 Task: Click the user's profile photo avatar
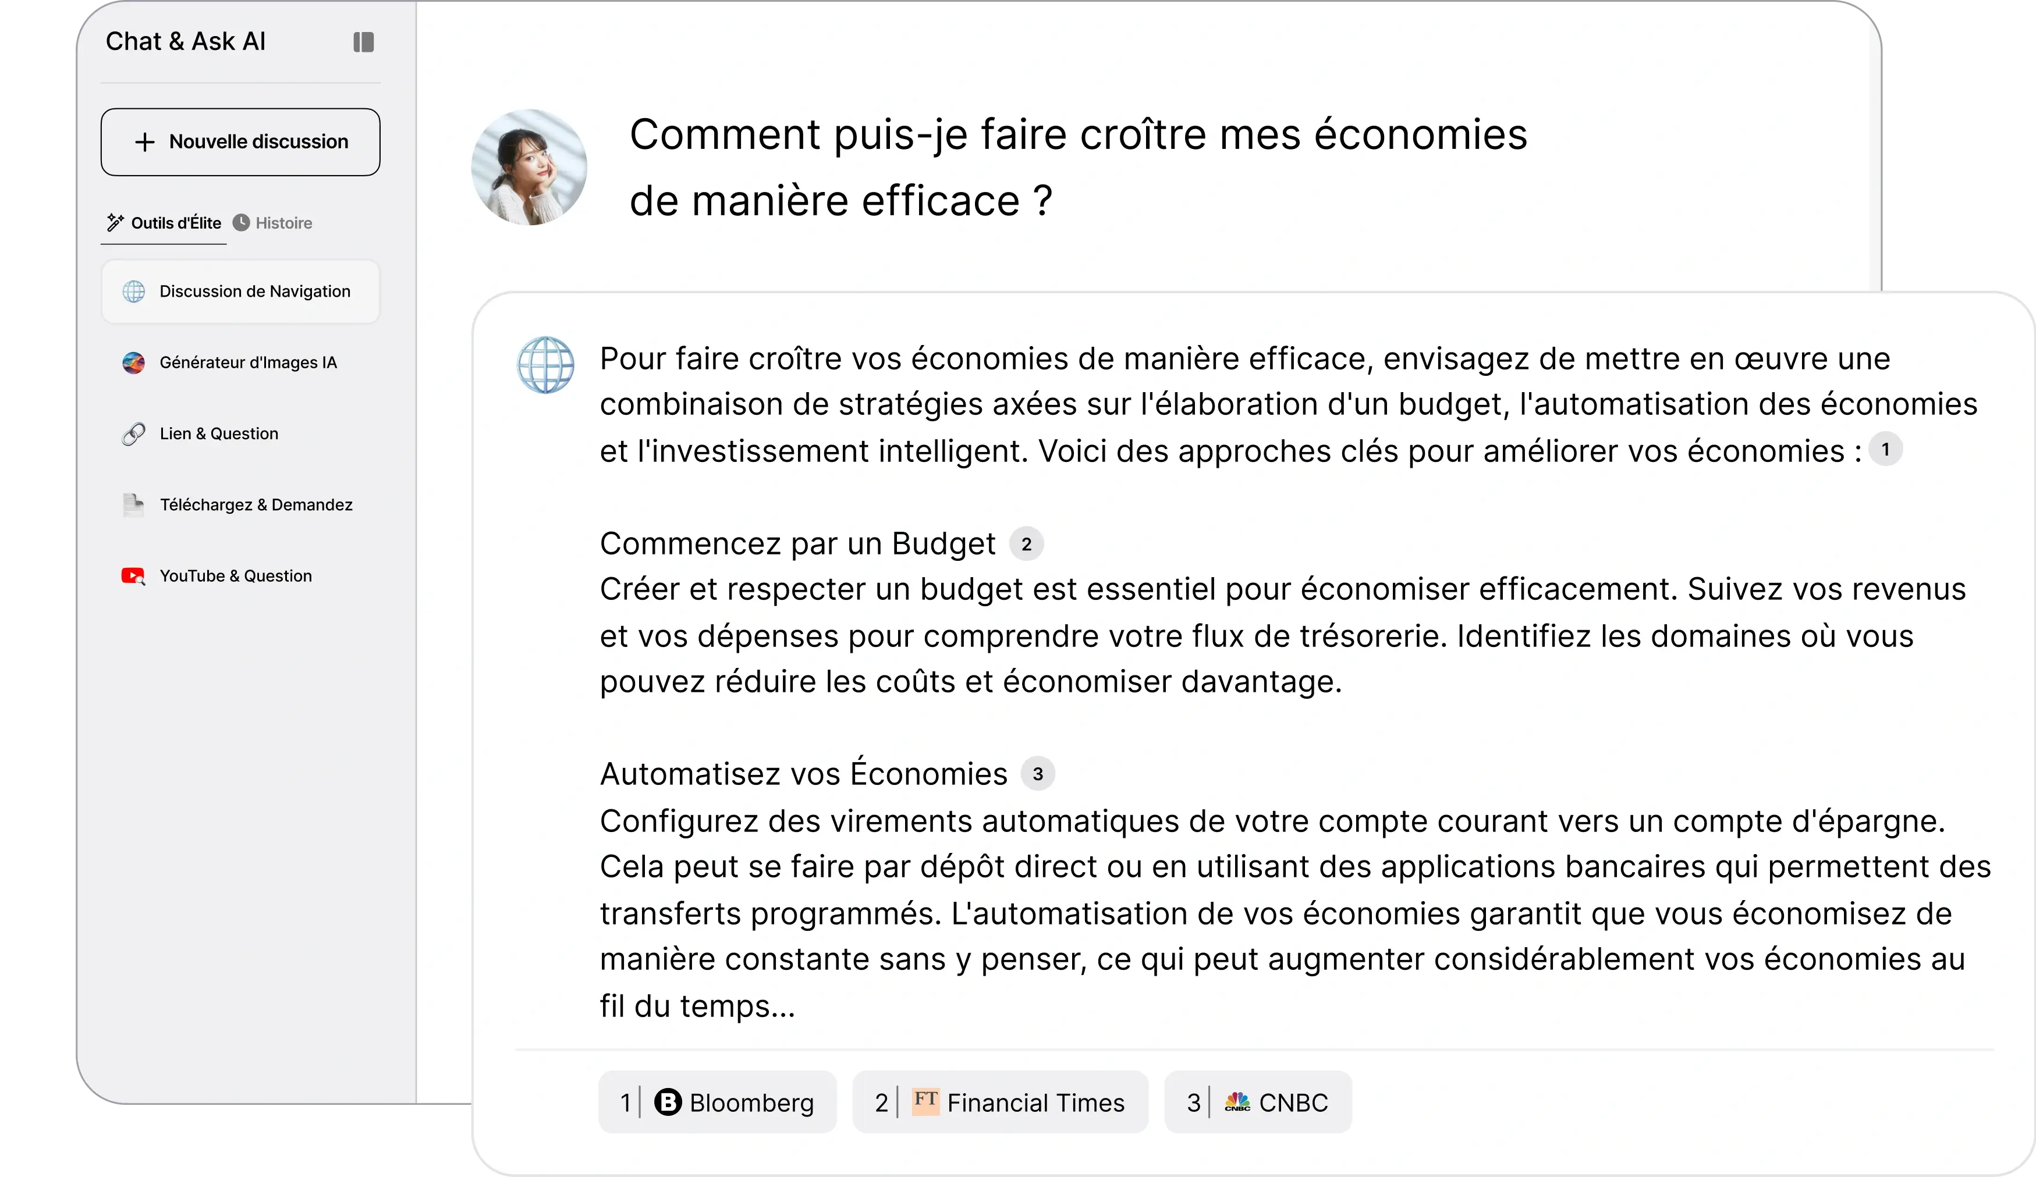click(x=529, y=167)
